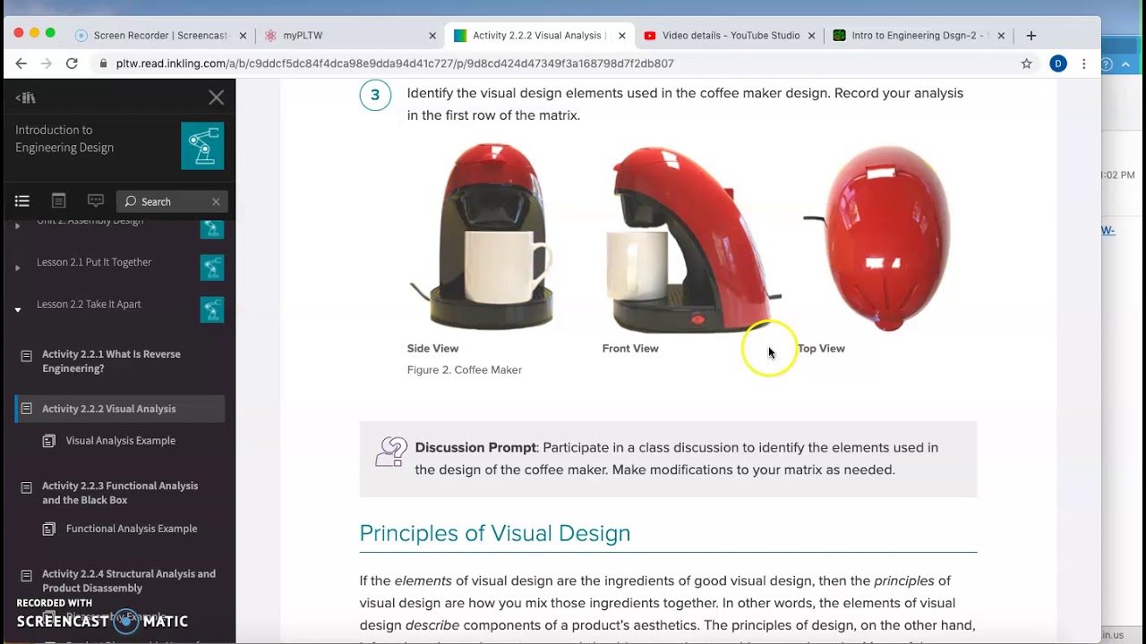Open the Chrome three-dot menu
The width and height of the screenshot is (1146, 644).
point(1084,64)
